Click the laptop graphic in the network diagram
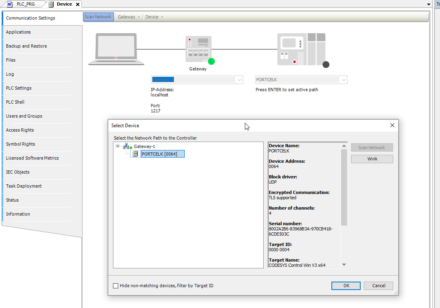Viewport: 440px width, 308px height. pos(116,48)
